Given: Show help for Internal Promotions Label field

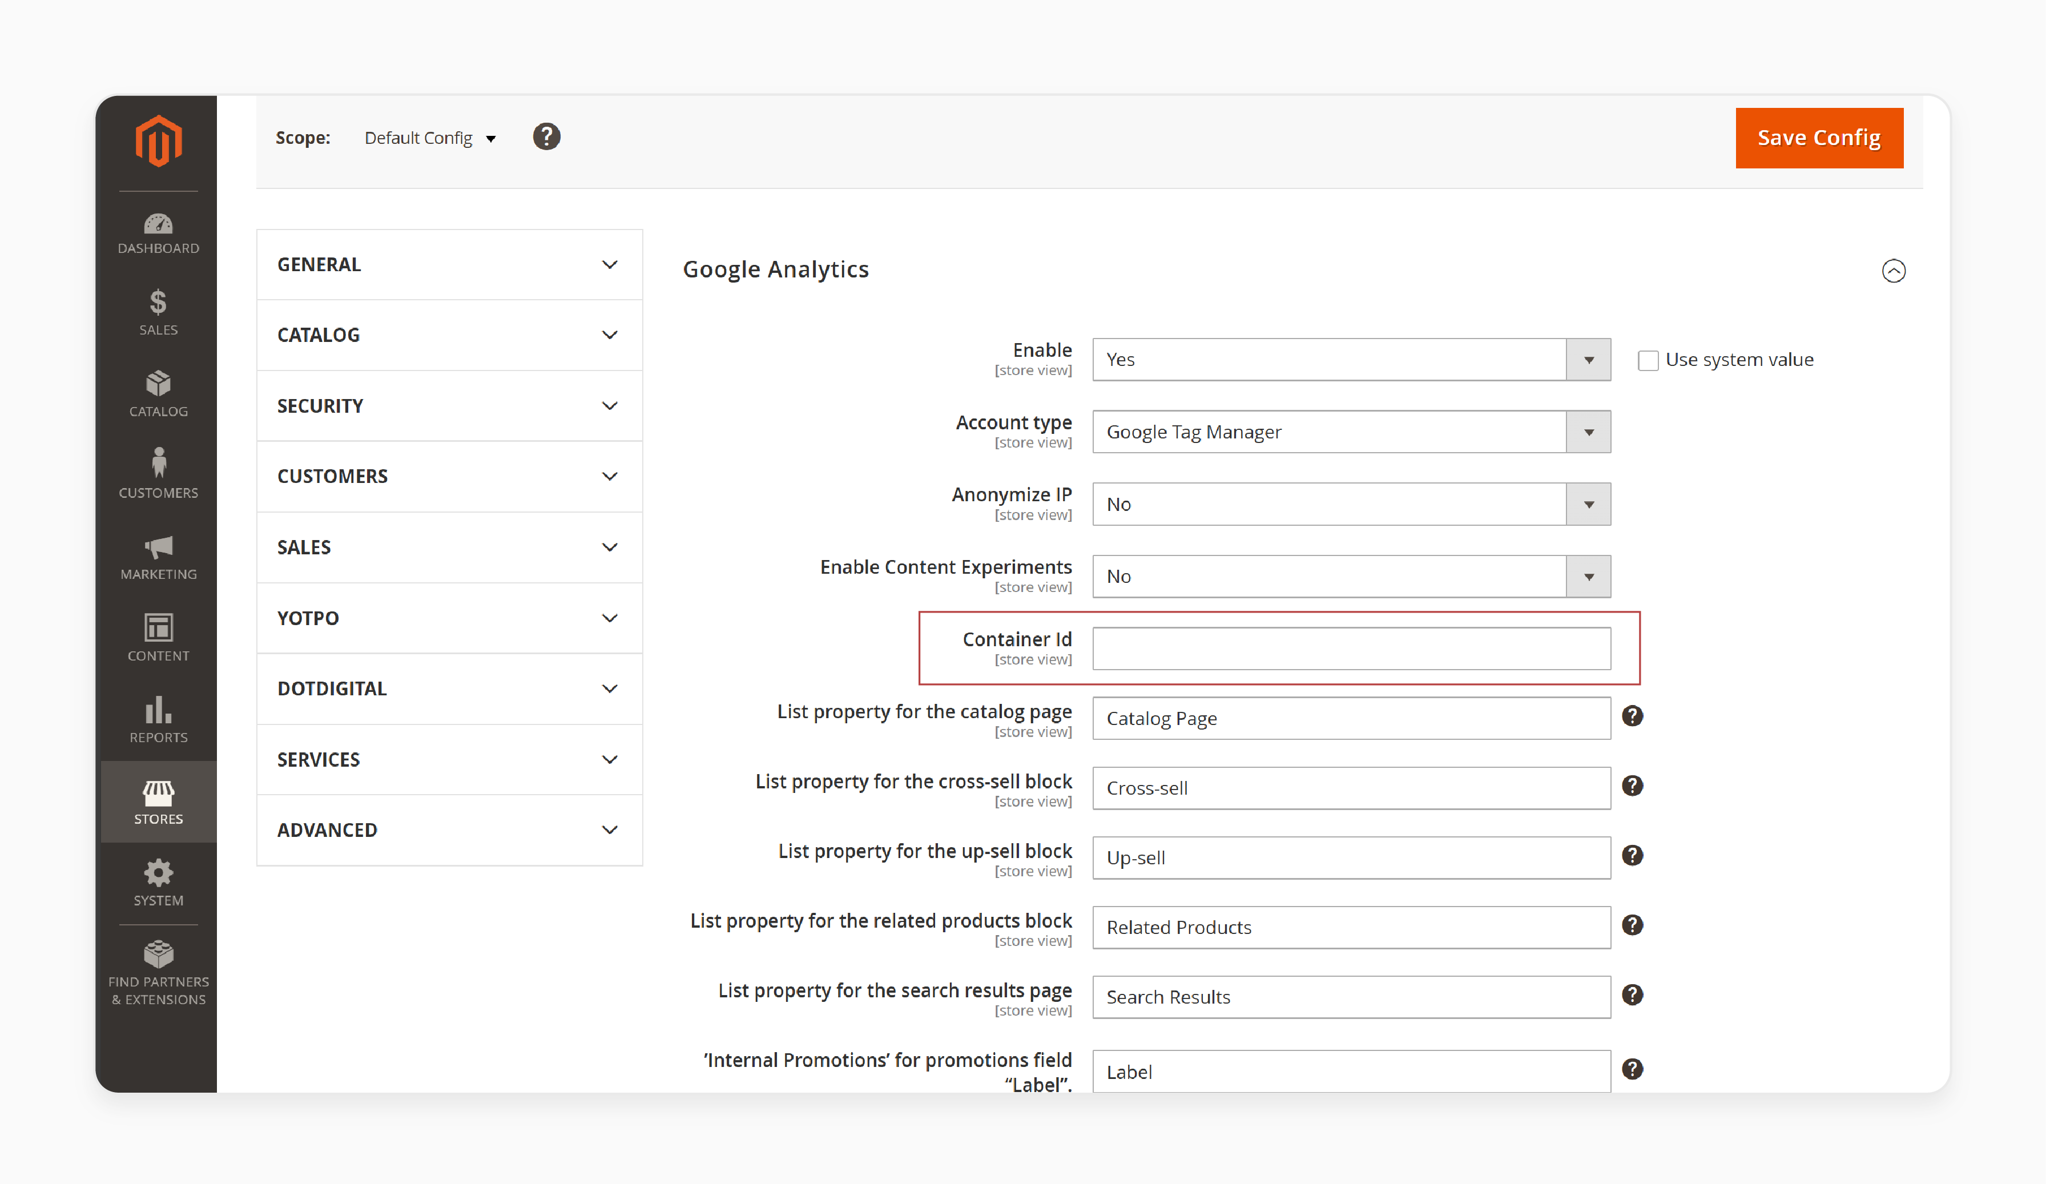Looking at the screenshot, I should 1632,1069.
